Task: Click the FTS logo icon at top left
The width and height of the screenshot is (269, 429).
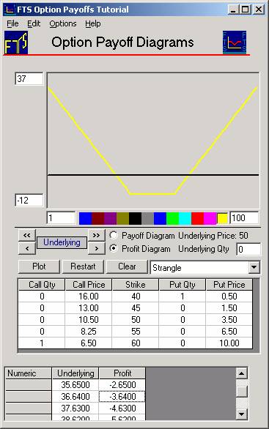Action: point(16,42)
